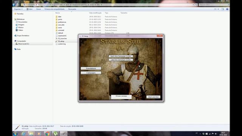Open the Organizar dropdown menu
This screenshot has height=136, width=242.
click(18, 9)
